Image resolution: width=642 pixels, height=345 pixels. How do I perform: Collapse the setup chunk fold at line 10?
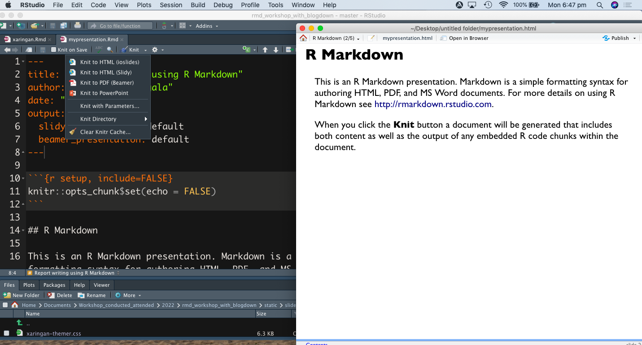[23, 178]
